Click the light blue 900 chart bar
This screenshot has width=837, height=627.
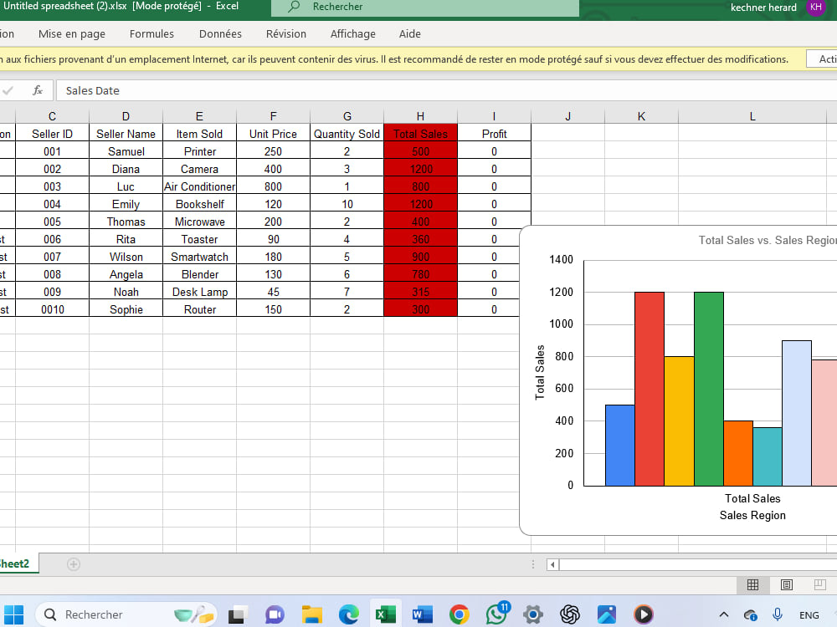pyautogui.click(x=797, y=413)
